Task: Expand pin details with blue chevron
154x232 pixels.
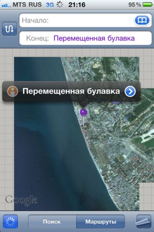Action: coord(130,92)
